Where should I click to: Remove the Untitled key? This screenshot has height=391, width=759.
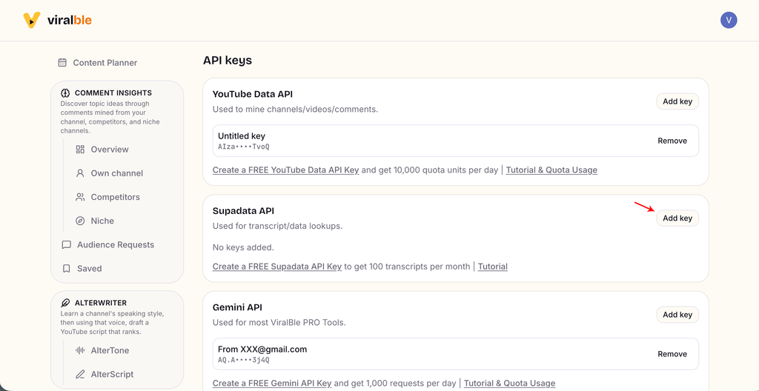672,141
